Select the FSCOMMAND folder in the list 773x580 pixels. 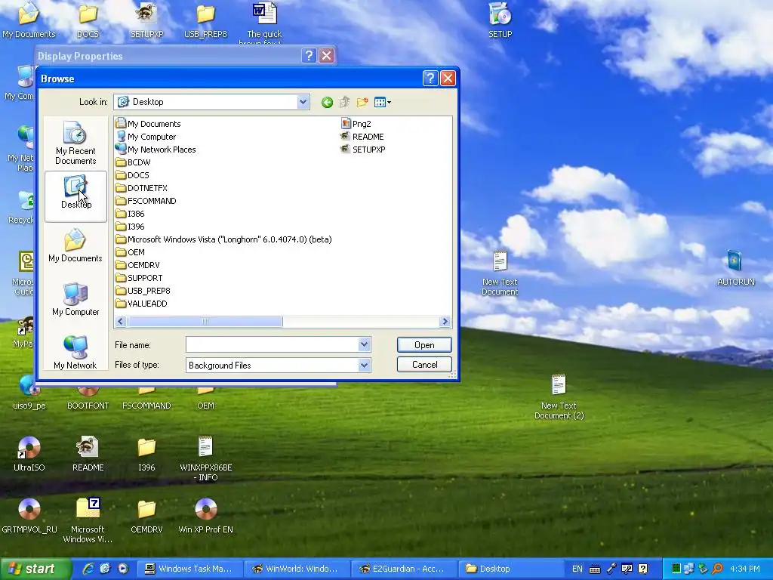point(146,201)
